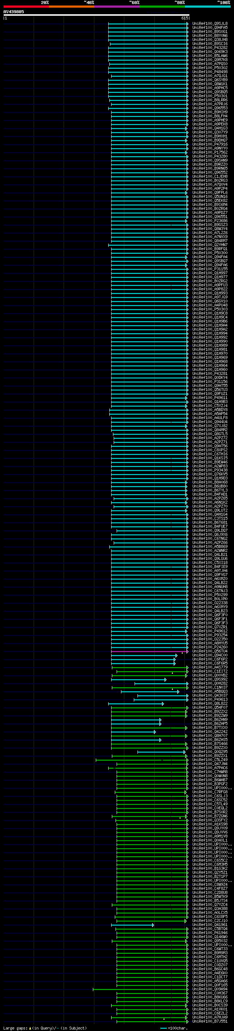Click the =100char. scale legend

(174, 1028)
